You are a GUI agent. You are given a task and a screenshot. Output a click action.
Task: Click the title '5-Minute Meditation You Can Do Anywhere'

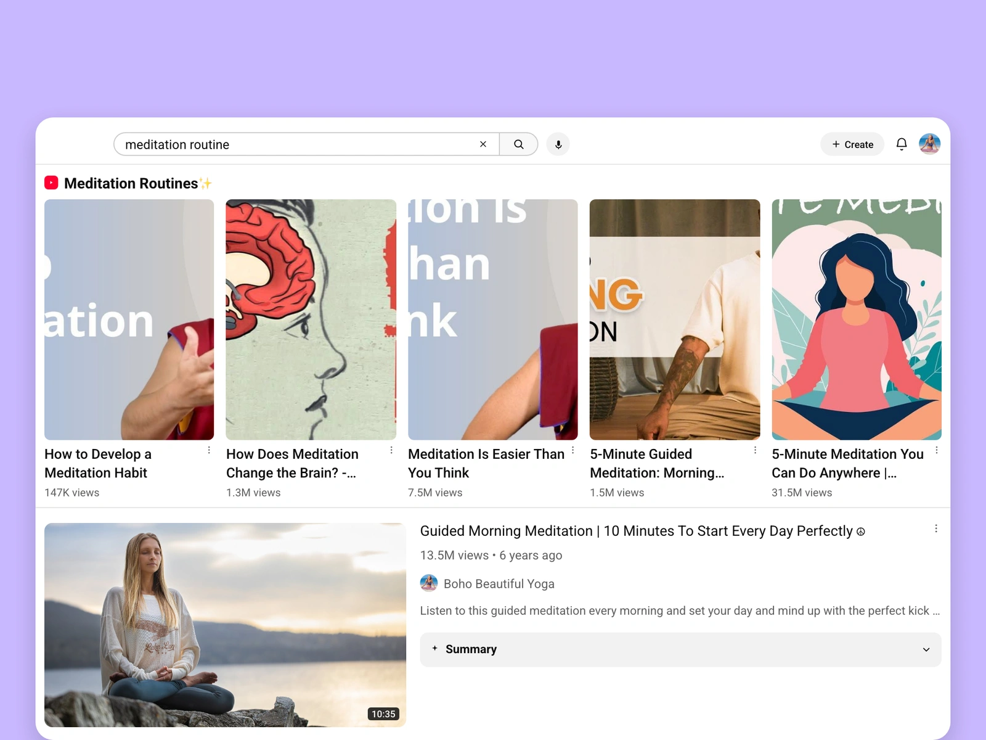coord(847,463)
